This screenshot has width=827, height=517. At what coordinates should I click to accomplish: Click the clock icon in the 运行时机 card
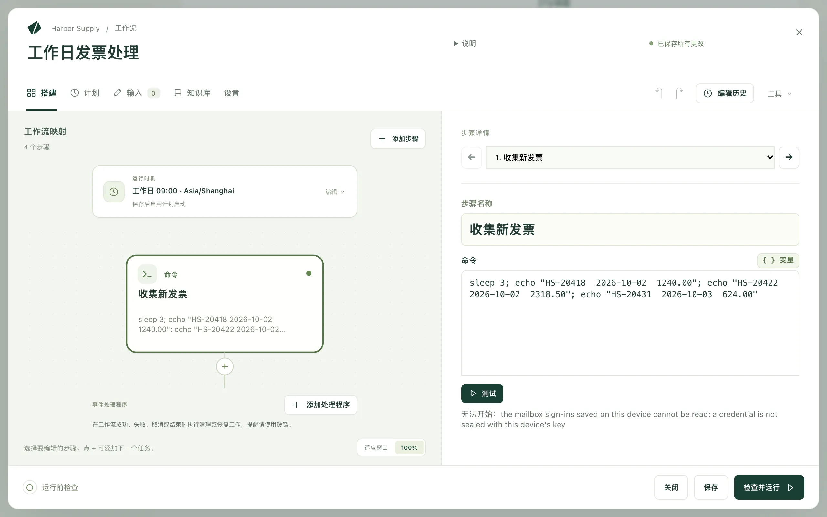tap(114, 192)
